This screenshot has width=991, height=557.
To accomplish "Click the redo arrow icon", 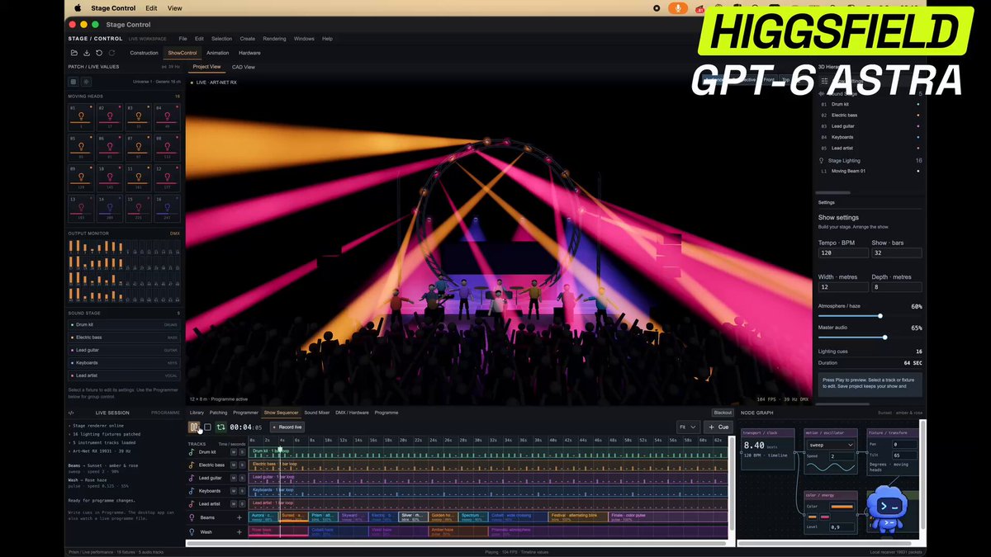I will point(111,53).
